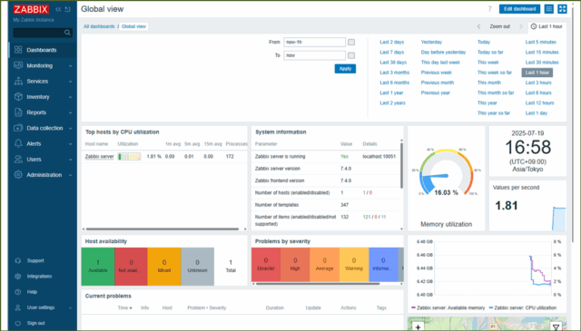Click the Apply button
581x331 pixels.
tap(345, 69)
